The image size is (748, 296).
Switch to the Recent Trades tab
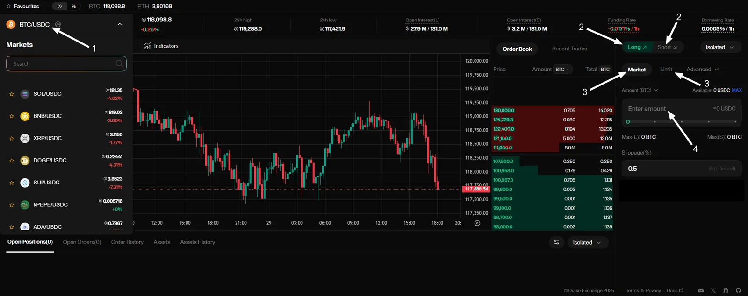pos(569,49)
